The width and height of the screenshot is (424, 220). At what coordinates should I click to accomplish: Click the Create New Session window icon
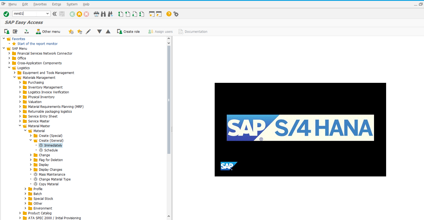coord(152,14)
